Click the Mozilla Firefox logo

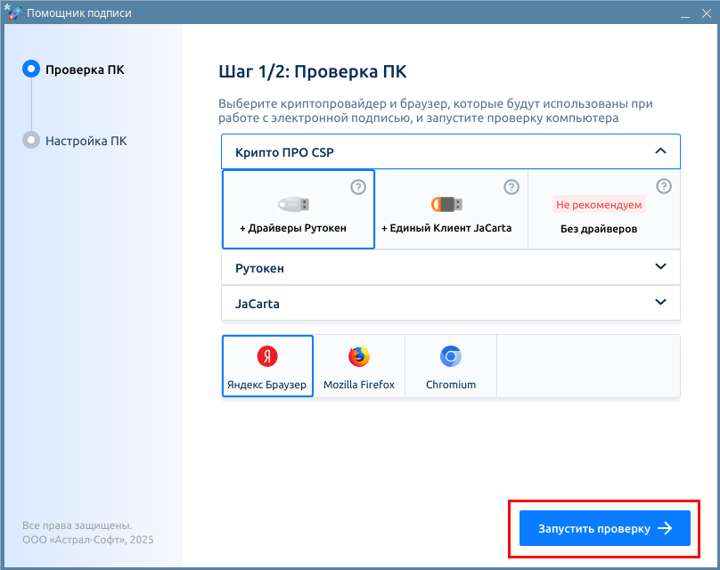click(x=359, y=356)
